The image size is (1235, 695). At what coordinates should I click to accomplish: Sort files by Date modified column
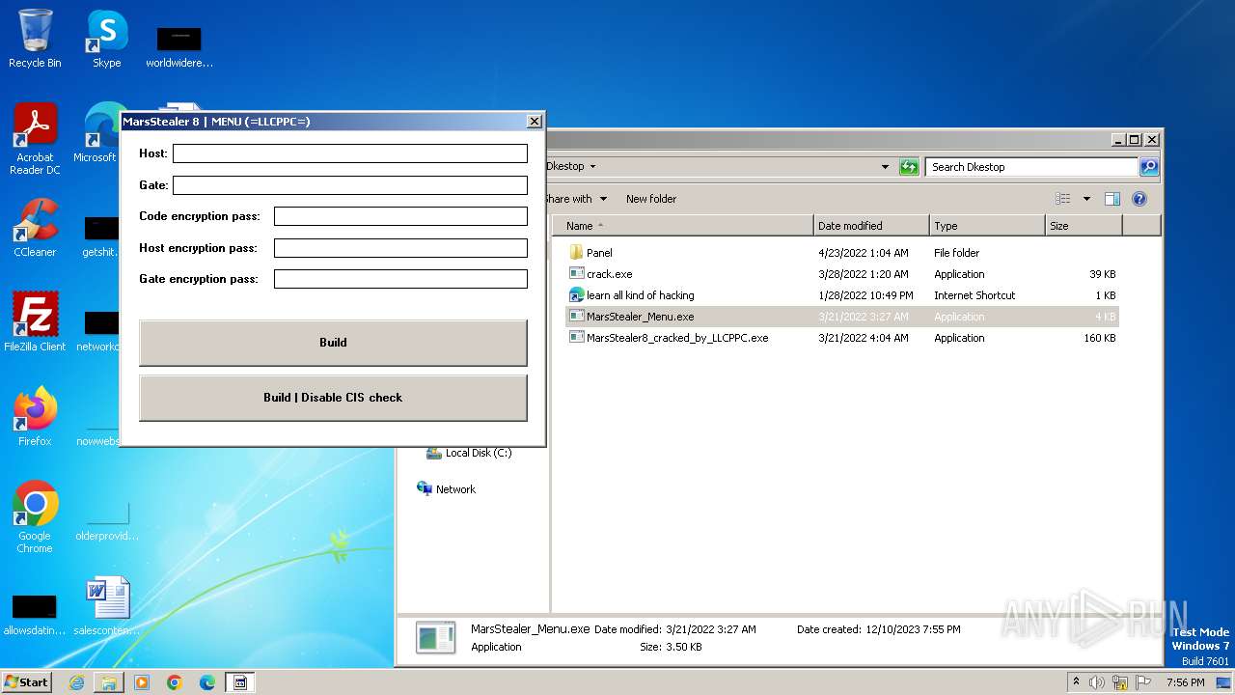pos(871,226)
